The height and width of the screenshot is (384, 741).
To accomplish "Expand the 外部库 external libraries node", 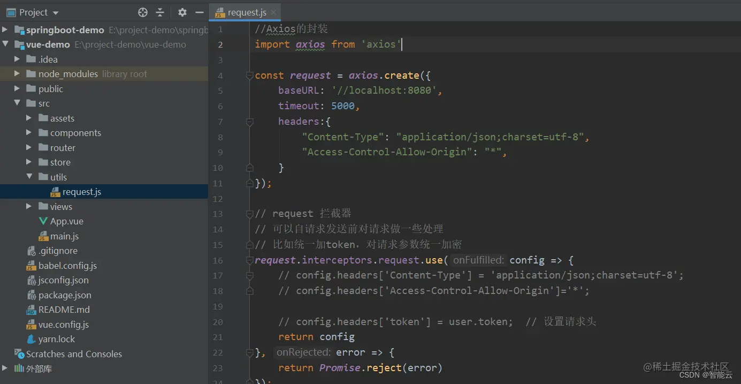I will point(5,368).
